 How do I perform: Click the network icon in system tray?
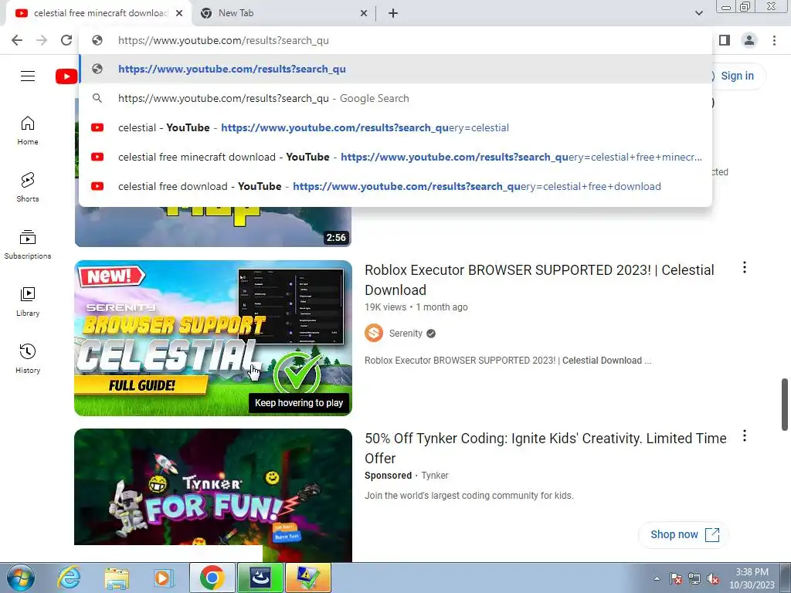click(x=694, y=579)
